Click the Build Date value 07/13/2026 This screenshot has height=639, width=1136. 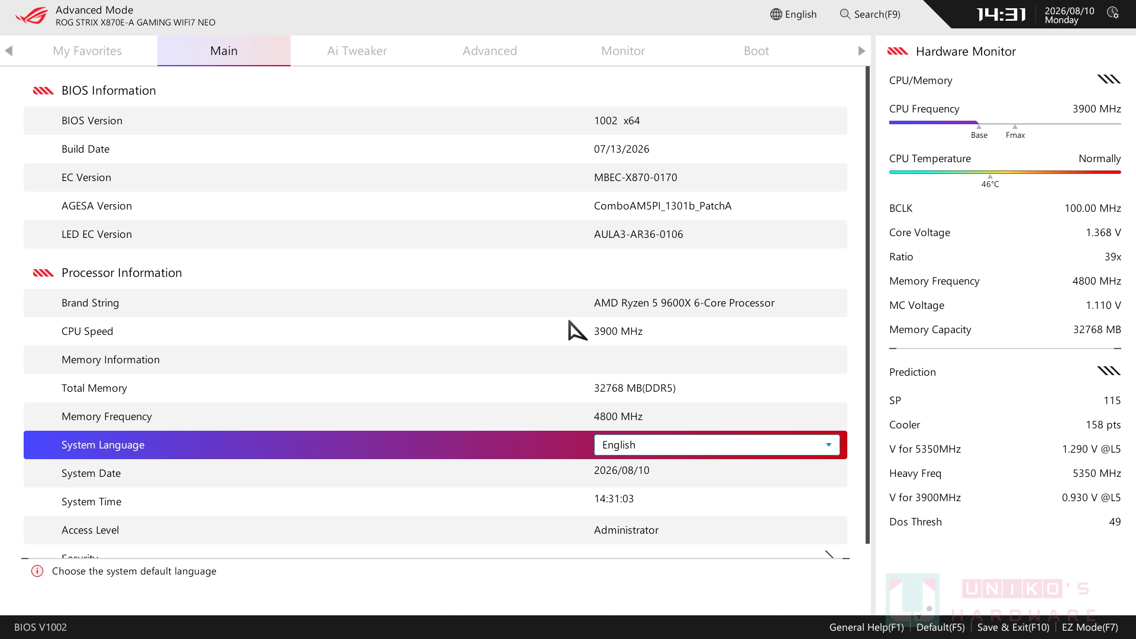pyautogui.click(x=621, y=149)
